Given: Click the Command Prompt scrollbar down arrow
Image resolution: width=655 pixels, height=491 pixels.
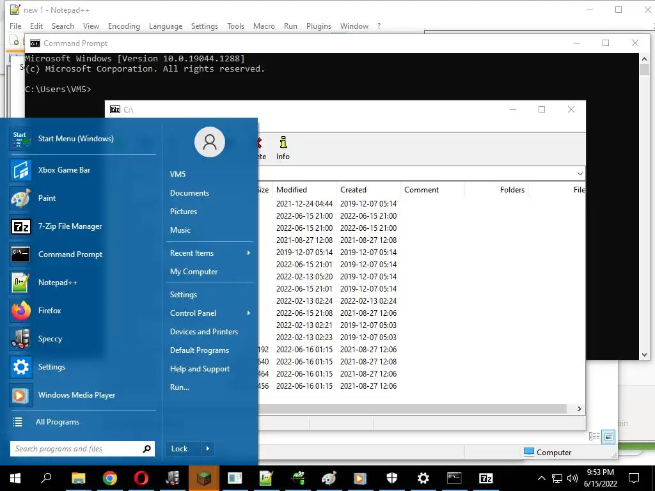Looking at the screenshot, I should pyautogui.click(x=644, y=355).
